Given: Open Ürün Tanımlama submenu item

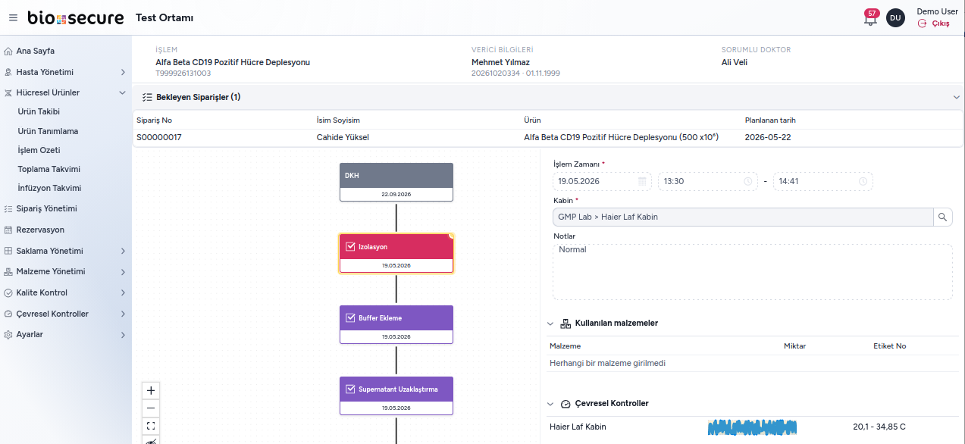Looking at the screenshot, I should tap(48, 131).
